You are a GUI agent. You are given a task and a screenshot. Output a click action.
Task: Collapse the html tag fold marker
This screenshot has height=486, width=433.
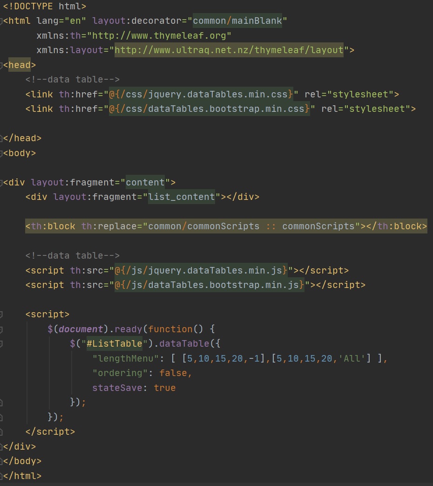point(2,21)
